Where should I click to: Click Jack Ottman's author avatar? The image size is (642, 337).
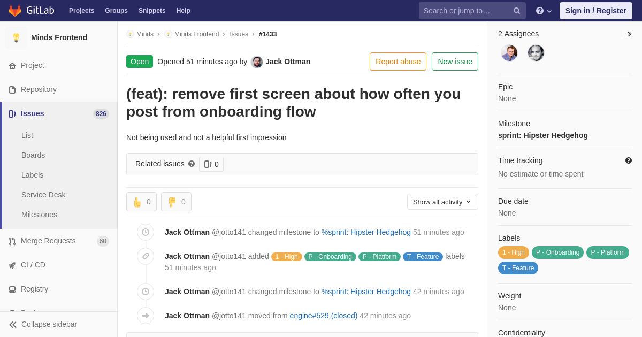(x=257, y=62)
